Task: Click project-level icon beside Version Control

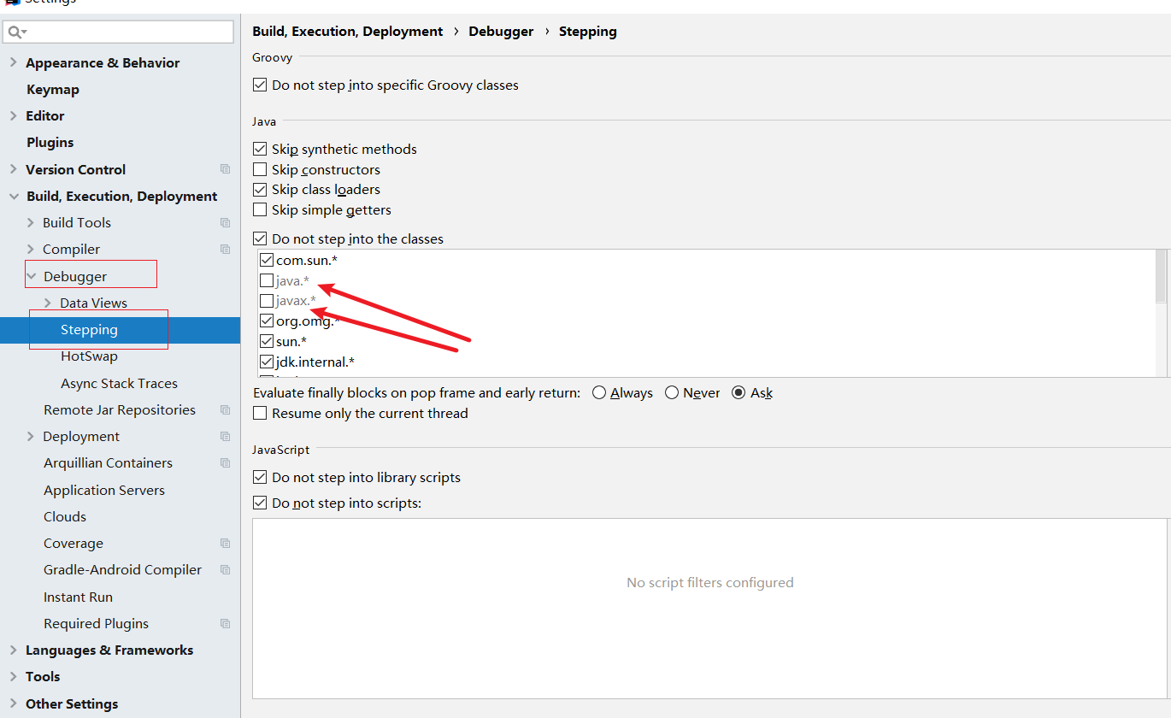Action: [x=225, y=169]
